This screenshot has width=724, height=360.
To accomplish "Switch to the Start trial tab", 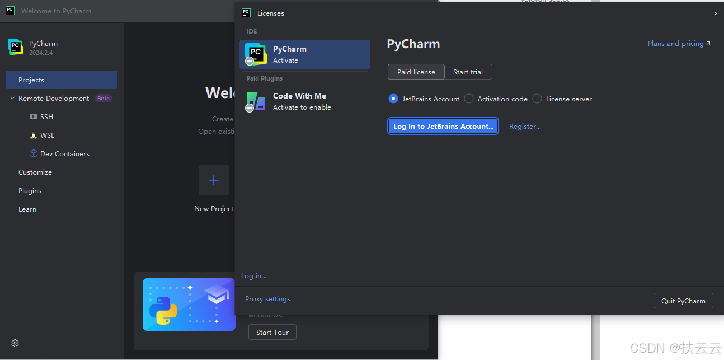I will pyautogui.click(x=468, y=72).
